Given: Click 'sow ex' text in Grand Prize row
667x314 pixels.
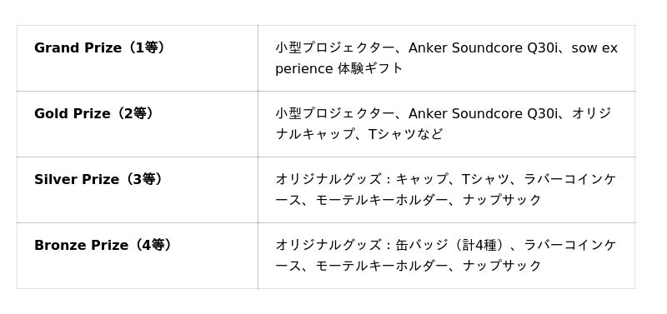Looking at the screenshot, I should click(x=594, y=48).
